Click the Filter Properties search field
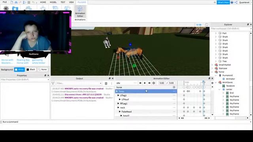Screen dimensions: 253x142 click(x=25, y=80)
